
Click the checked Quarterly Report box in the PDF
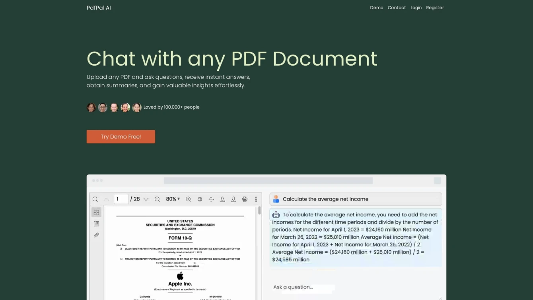pos(121,249)
